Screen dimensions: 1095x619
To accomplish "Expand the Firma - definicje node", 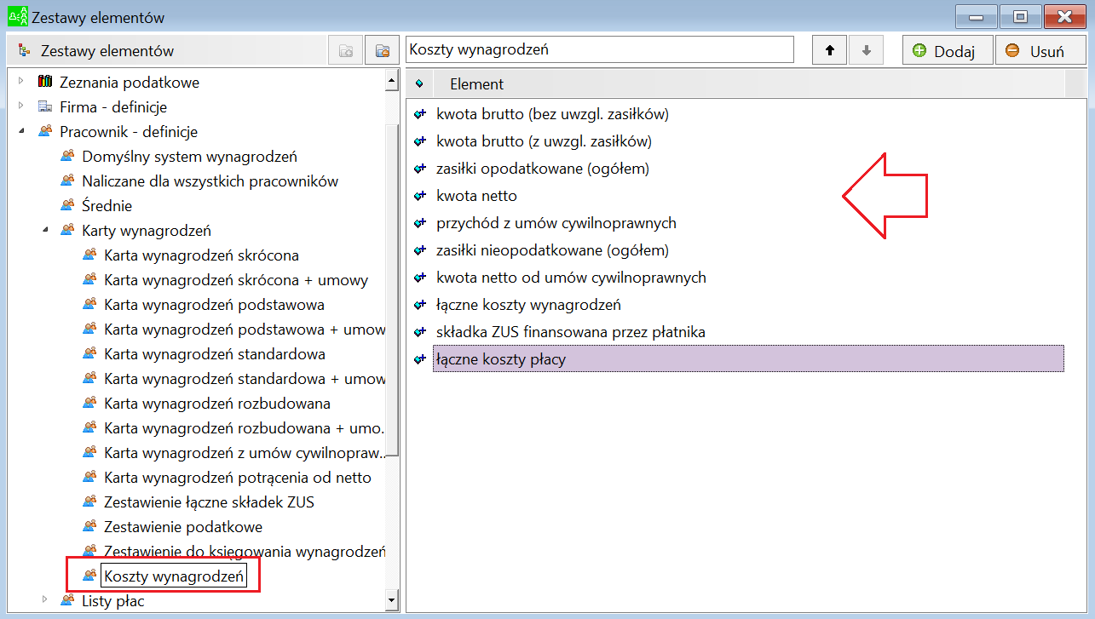I will (x=21, y=106).
